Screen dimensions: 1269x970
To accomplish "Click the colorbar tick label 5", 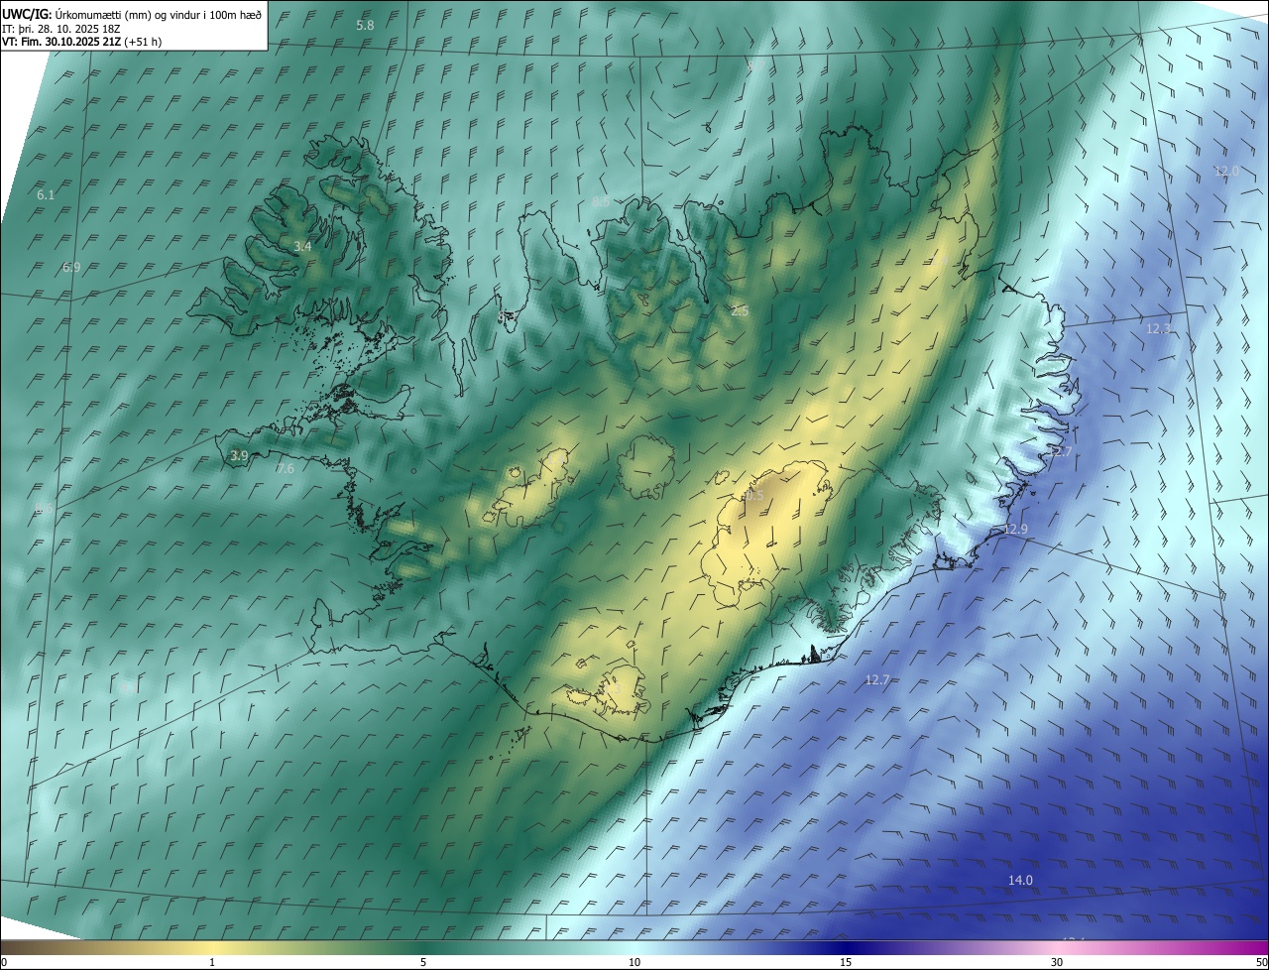I will pyautogui.click(x=423, y=962).
